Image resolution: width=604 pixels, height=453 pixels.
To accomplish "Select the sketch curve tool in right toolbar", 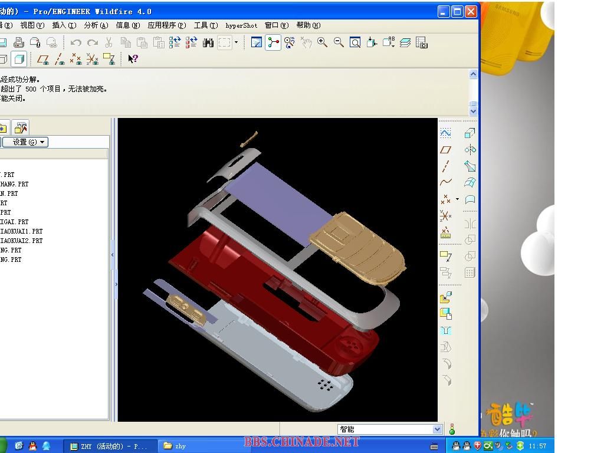I will tap(446, 133).
